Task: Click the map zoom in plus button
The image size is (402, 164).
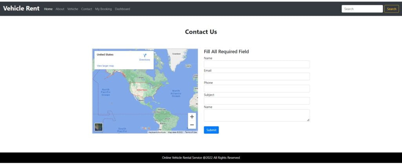Action: tap(192, 117)
